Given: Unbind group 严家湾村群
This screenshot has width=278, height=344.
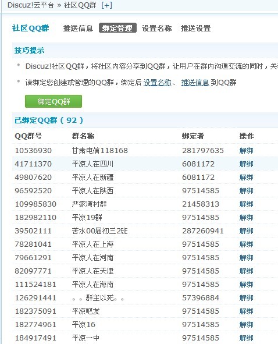Looking at the screenshot, I should 246,204.
